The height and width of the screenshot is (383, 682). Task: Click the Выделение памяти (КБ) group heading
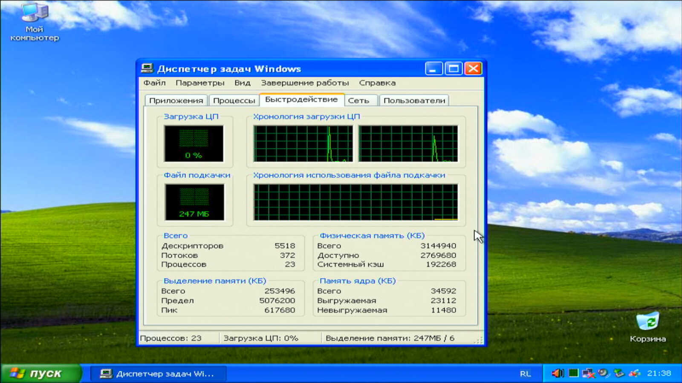[x=215, y=281]
